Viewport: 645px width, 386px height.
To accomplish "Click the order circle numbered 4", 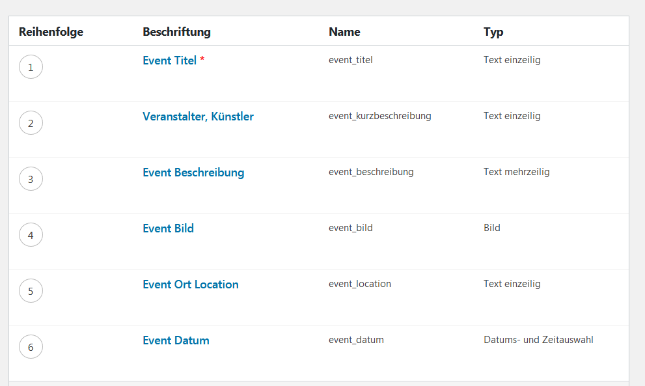I will pos(31,235).
